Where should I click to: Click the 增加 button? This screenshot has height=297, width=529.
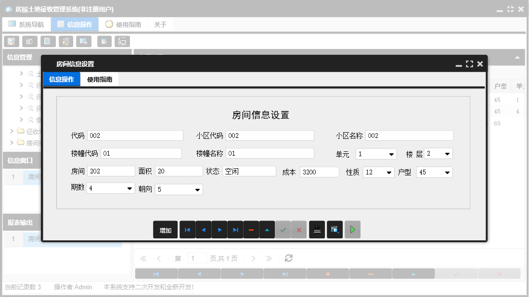[x=165, y=230]
